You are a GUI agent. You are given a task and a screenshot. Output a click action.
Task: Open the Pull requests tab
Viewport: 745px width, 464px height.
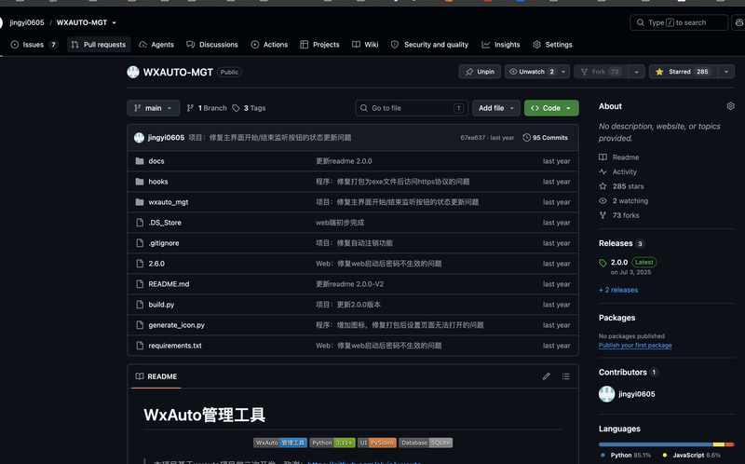tap(99, 45)
